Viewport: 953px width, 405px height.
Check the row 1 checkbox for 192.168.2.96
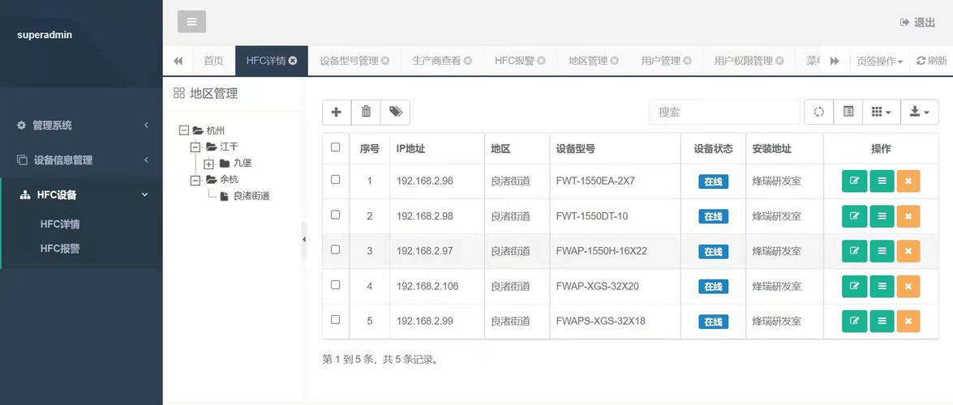coord(336,180)
